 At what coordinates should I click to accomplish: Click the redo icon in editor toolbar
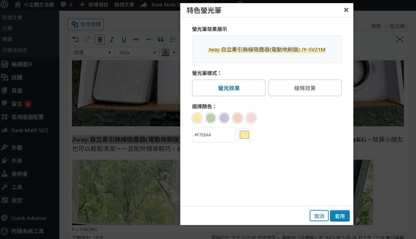click(88, 40)
